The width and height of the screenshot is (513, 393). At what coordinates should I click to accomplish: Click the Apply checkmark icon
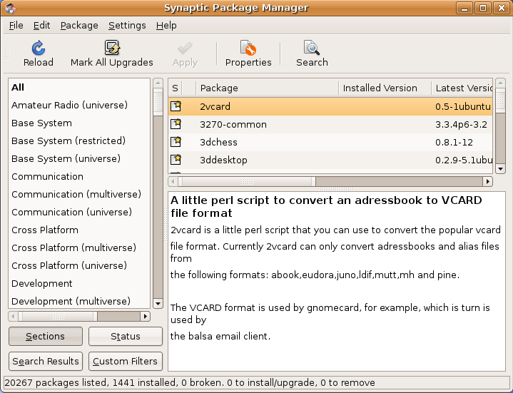(x=186, y=49)
